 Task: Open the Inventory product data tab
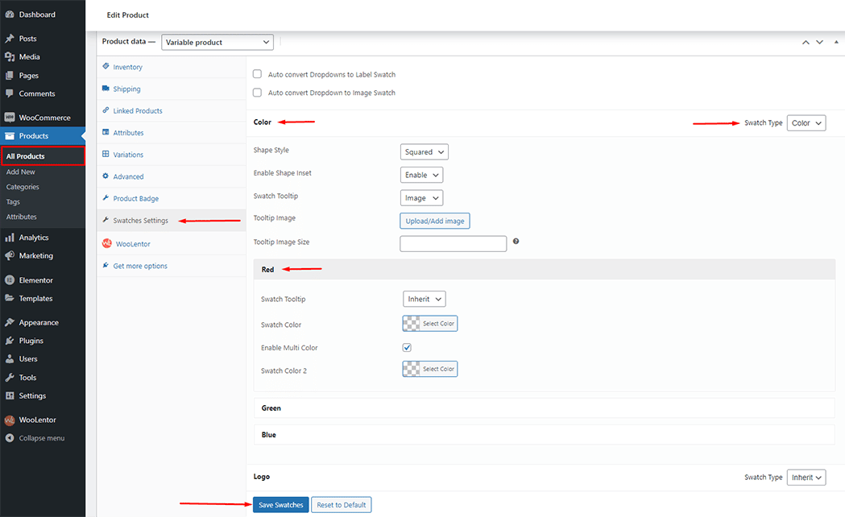(x=127, y=67)
